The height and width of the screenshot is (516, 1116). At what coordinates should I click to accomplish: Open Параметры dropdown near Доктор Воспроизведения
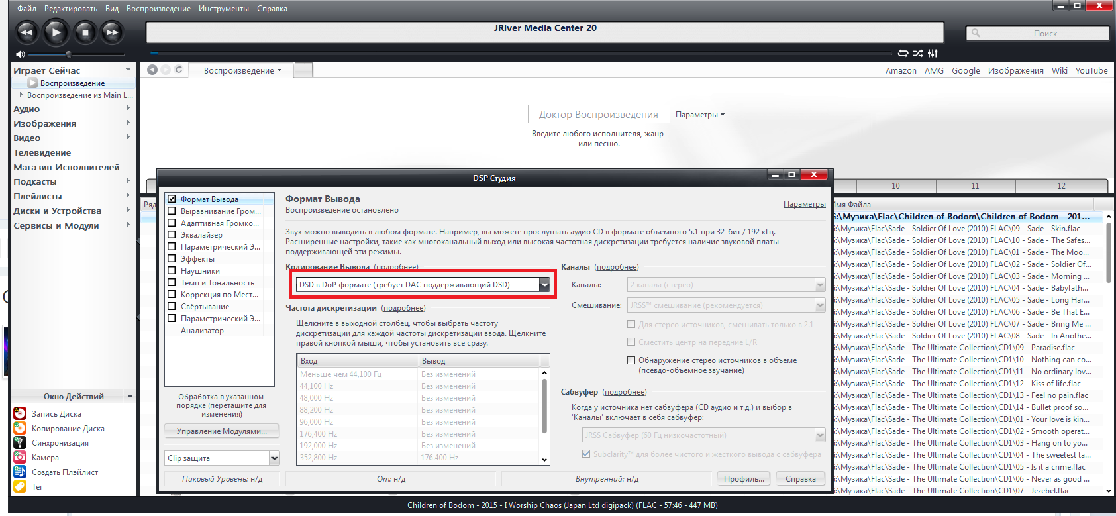point(699,115)
